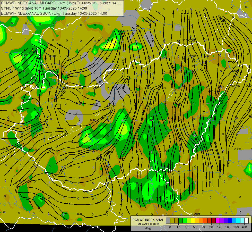Image resolution: width=252 pixels, height=232 pixels.
Task: Select the white swatch ending the legend
Action: [247, 220]
